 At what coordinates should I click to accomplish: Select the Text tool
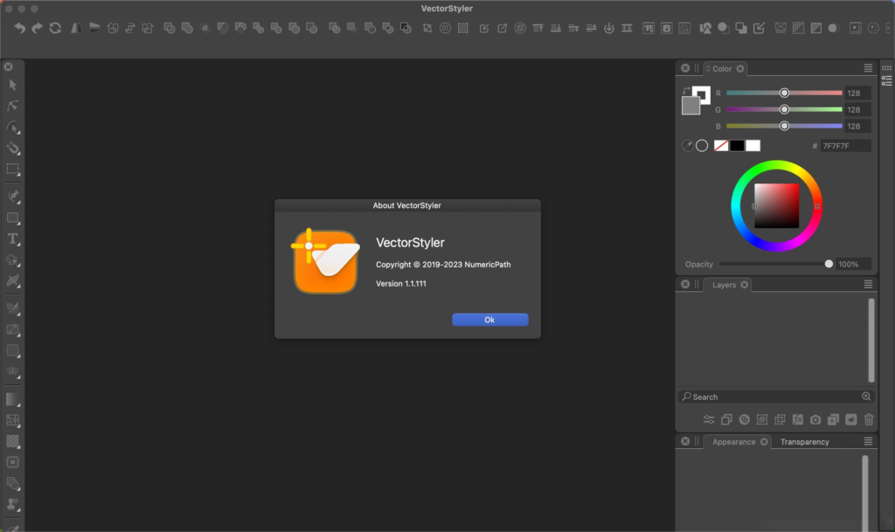pyautogui.click(x=12, y=238)
